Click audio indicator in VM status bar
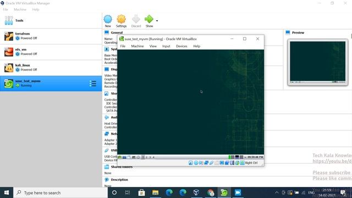Viewport: 352px width, 198px height. point(201,163)
